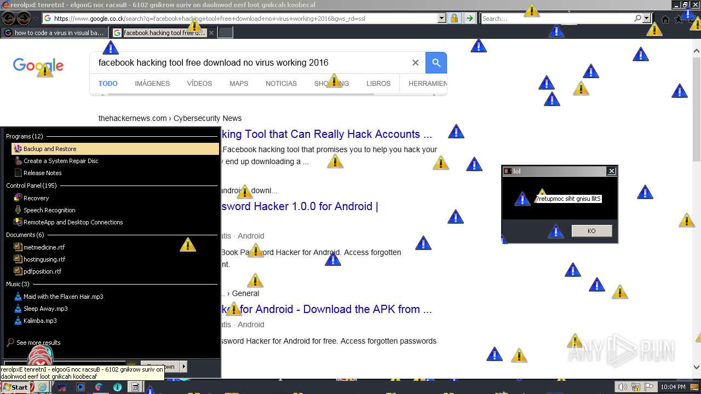Click the Music (3) group header

click(18, 284)
